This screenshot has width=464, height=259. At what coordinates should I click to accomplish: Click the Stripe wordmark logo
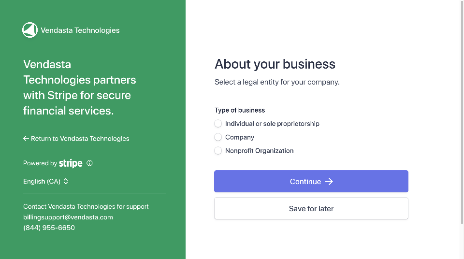point(71,163)
